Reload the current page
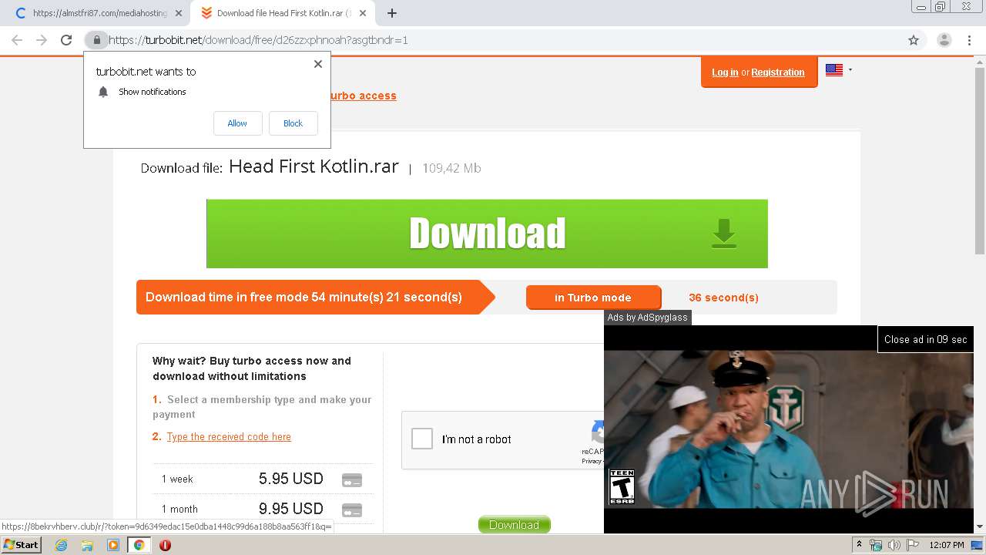Screen dimensions: 986x555 pyautogui.click(x=66, y=40)
